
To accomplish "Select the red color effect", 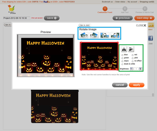I will tap(132, 55).
